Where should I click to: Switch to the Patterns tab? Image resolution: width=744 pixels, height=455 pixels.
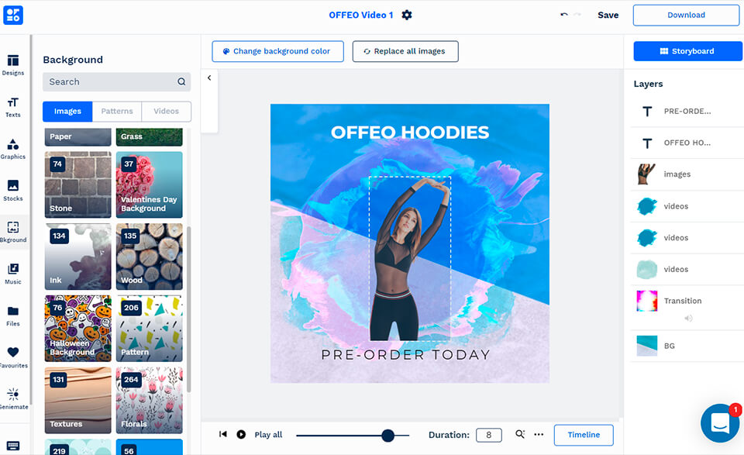pyautogui.click(x=117, y=111)
